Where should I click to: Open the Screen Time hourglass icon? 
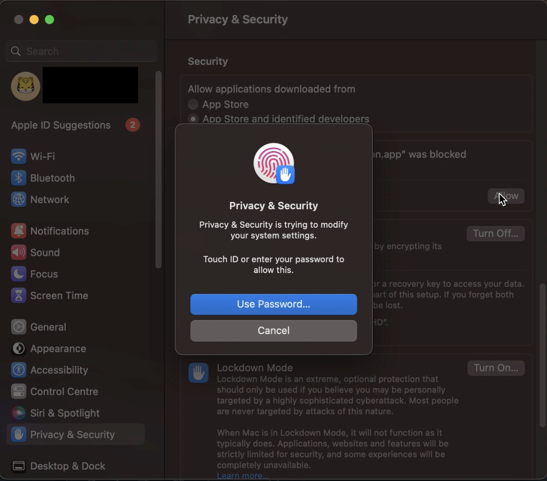(18, 295)
